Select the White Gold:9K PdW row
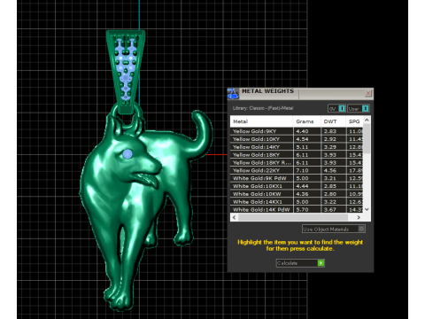Screen dimensions: 425x319 click(x=297, y=178)
